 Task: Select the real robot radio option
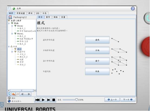9,101
